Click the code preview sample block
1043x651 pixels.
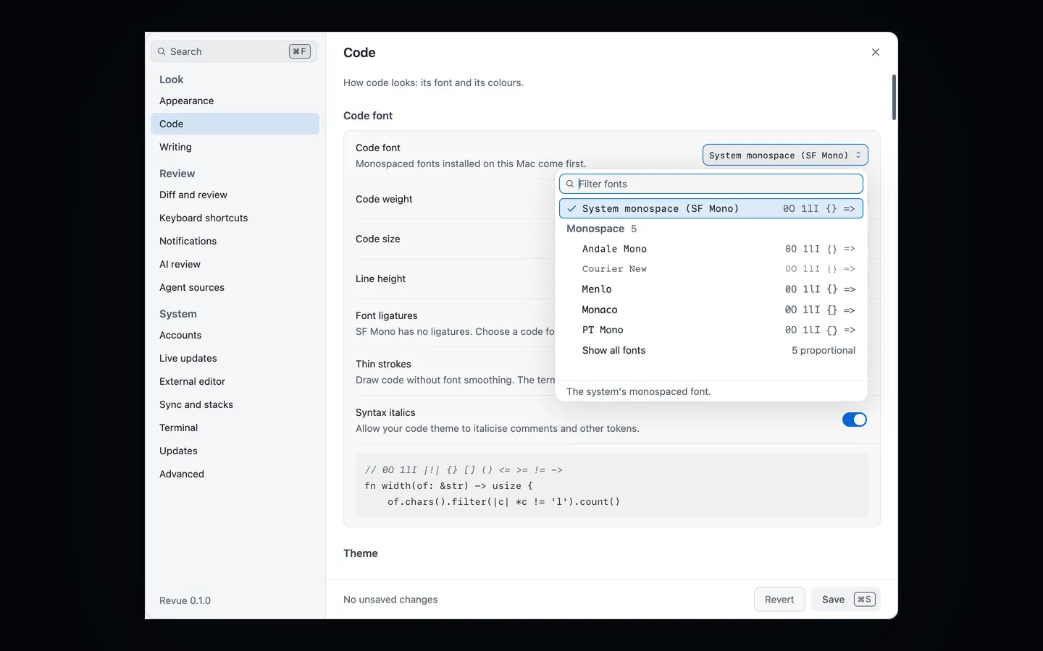tap(612, 485)
